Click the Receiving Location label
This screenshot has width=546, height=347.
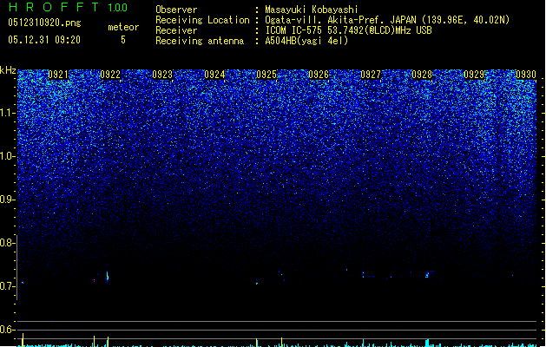pyautogui.click(x=202, y=20)
